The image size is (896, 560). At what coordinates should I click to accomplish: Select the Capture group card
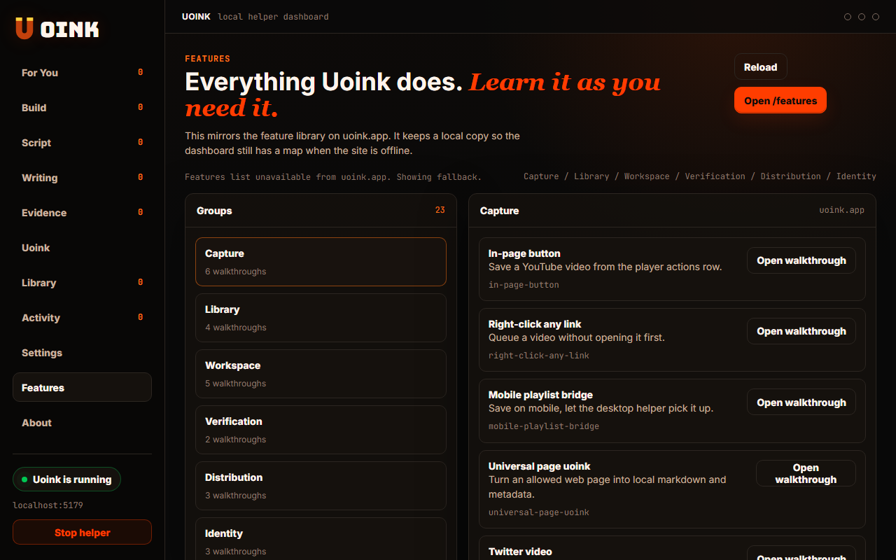321,262
